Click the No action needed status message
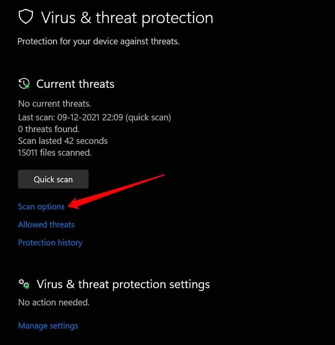The height and width of the screenshot is (345, 335). 54,302
